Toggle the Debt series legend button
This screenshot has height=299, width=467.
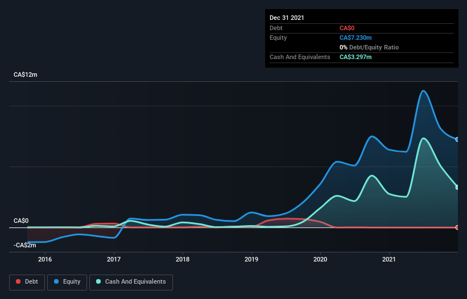[x=27, y=282]
